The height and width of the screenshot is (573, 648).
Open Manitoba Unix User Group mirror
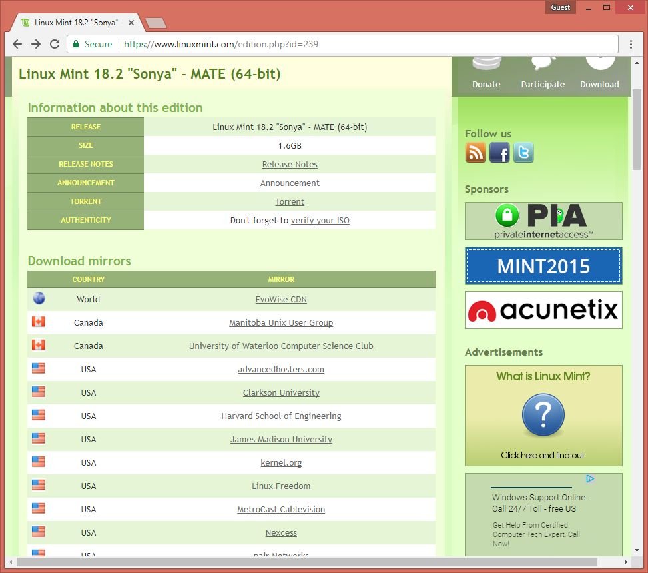281,322
